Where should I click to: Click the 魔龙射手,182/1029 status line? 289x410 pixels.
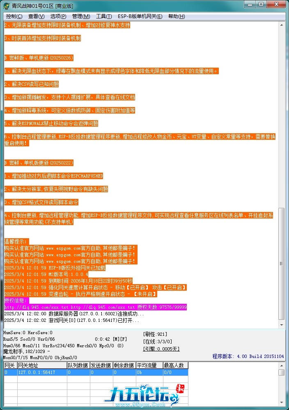point(26,351)
